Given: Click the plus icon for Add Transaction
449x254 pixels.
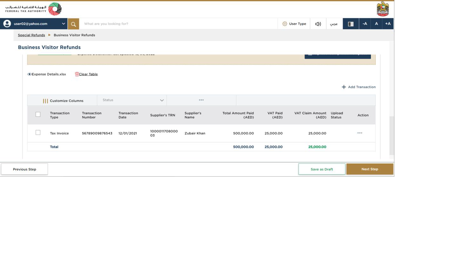Looking at the screenshot, I should (344, 87).
